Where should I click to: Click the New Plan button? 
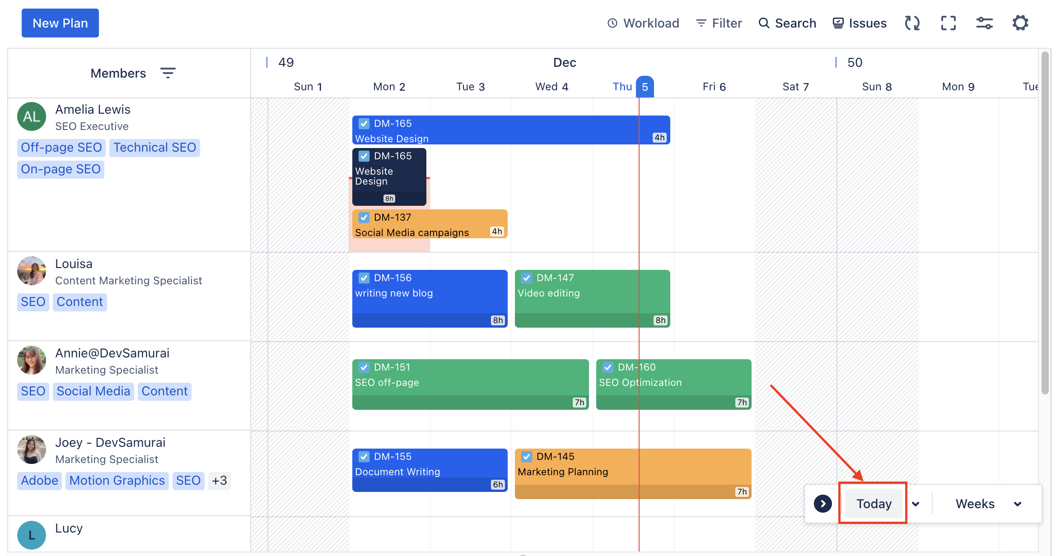point(60,22)
